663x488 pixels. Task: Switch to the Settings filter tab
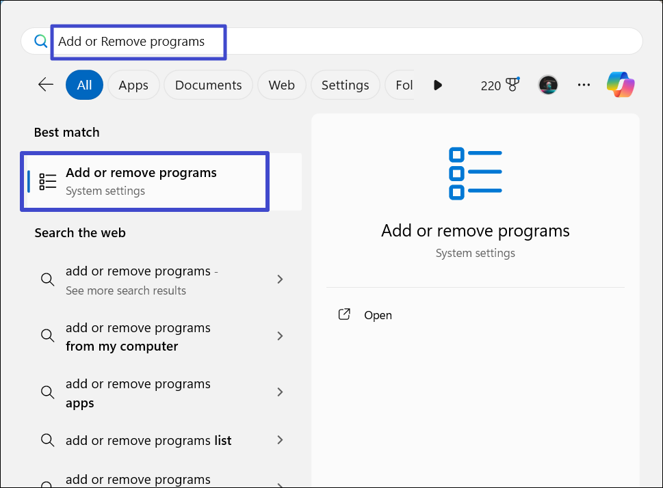[346, 85]
